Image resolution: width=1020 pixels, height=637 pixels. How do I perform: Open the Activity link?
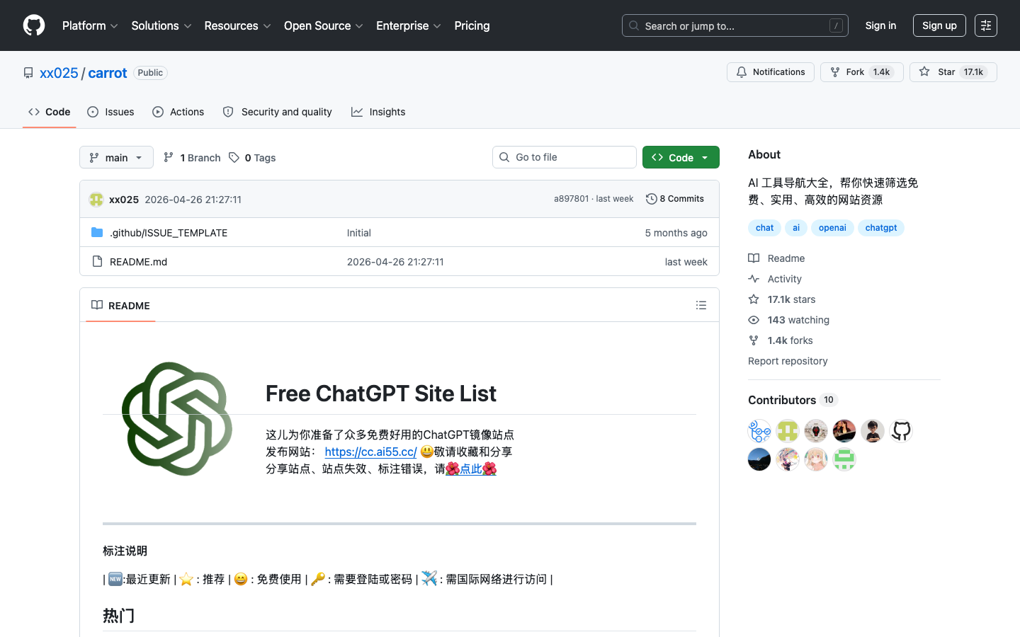(x=775, y=279)
